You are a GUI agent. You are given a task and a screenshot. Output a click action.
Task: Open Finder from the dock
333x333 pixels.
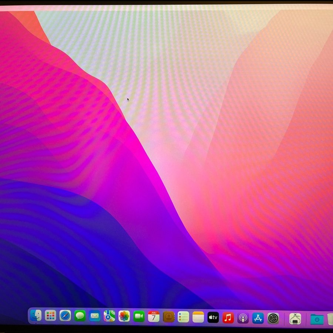(x=36, y=315)
